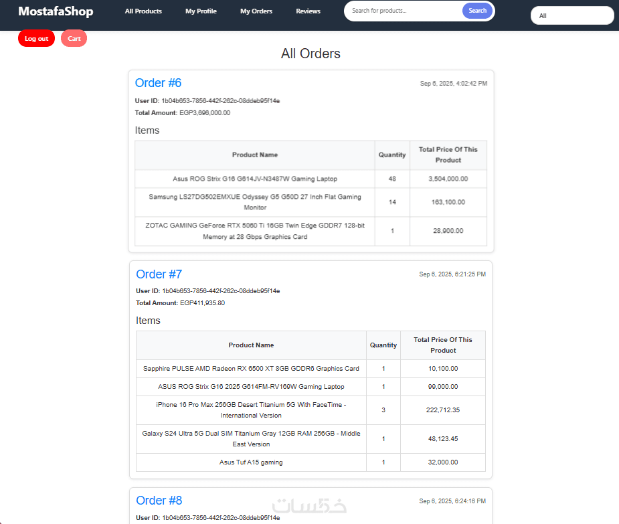Select price 222,712.35 cell
This screenshot has width=619, height=524.
pyautogui.click(x=443, y=410)
